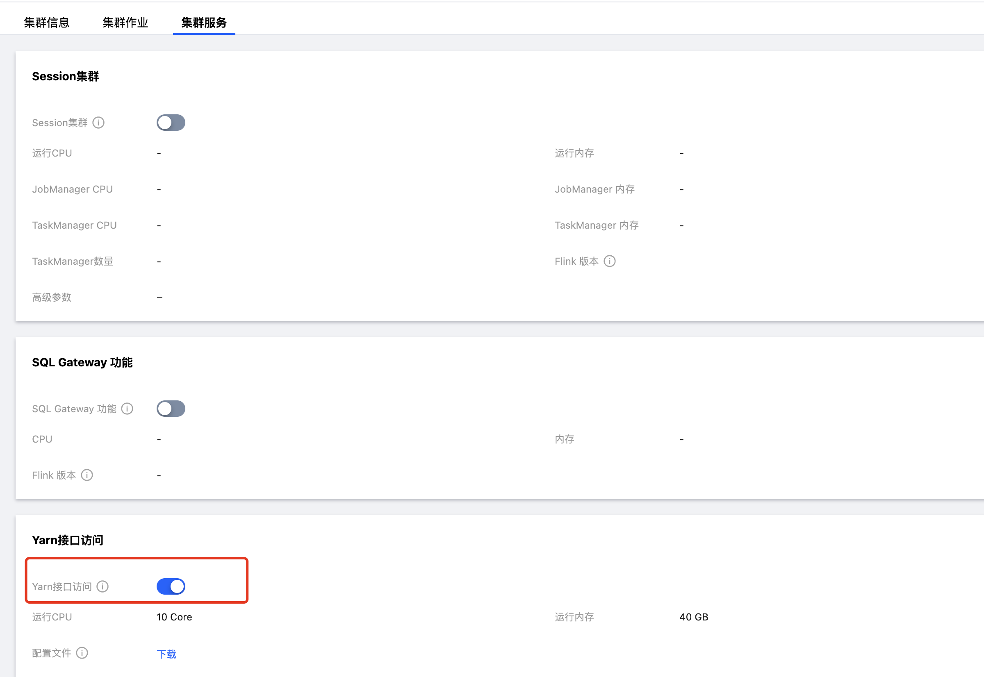Switch to the 集群信息 tab
The image size is (984, 677).
click(x=47, y=23)
